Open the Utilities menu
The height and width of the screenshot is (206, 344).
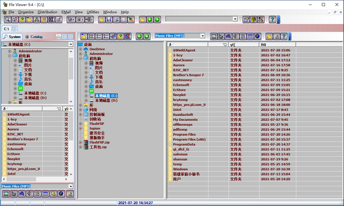pyautogui.click(x=93, y=12)
